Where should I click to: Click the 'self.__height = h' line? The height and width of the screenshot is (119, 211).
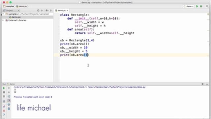point(90,26)
